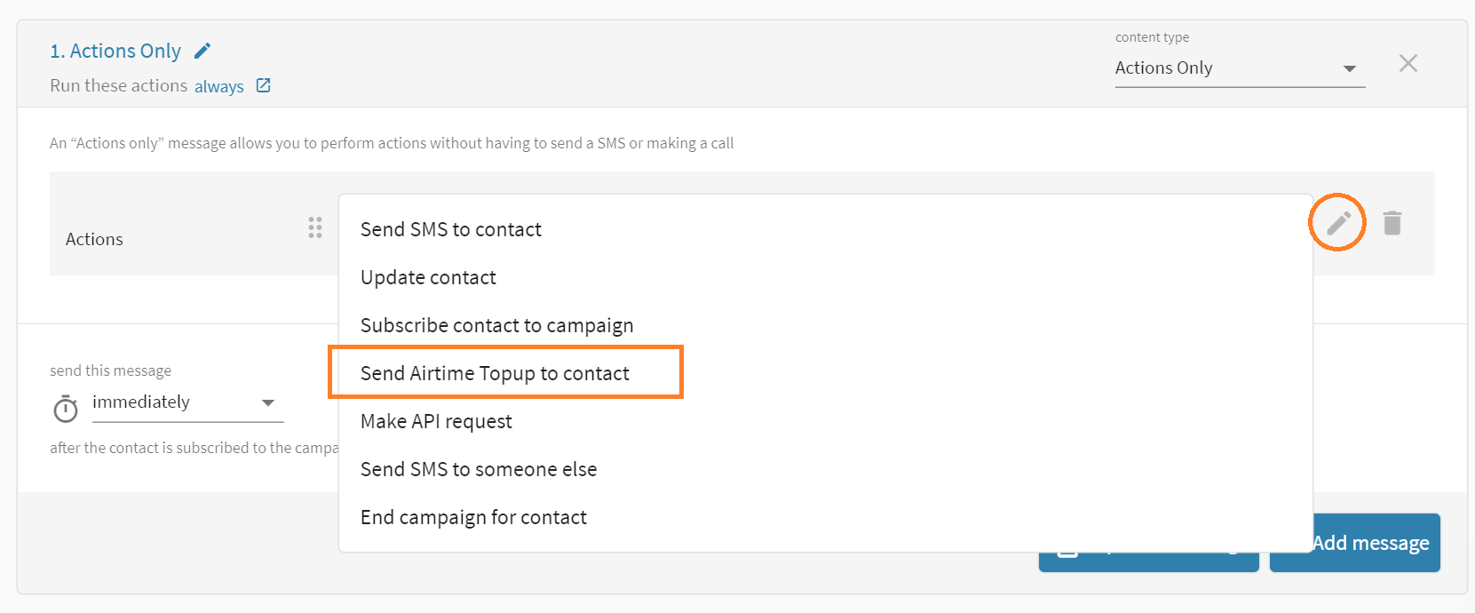The width and height of the screenshot is (1475, 613).
Task: Click the stopwatch icon beside immediately
Action: click(x=65, y=409)
